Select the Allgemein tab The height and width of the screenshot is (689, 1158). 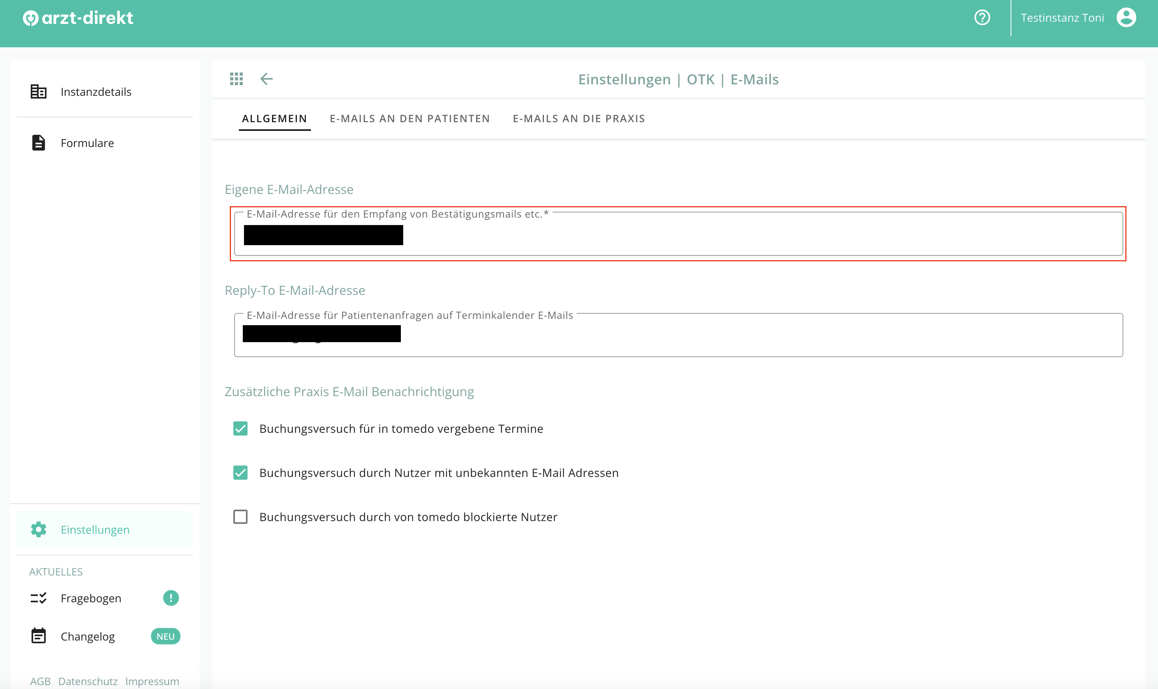[x=274, y=118]
